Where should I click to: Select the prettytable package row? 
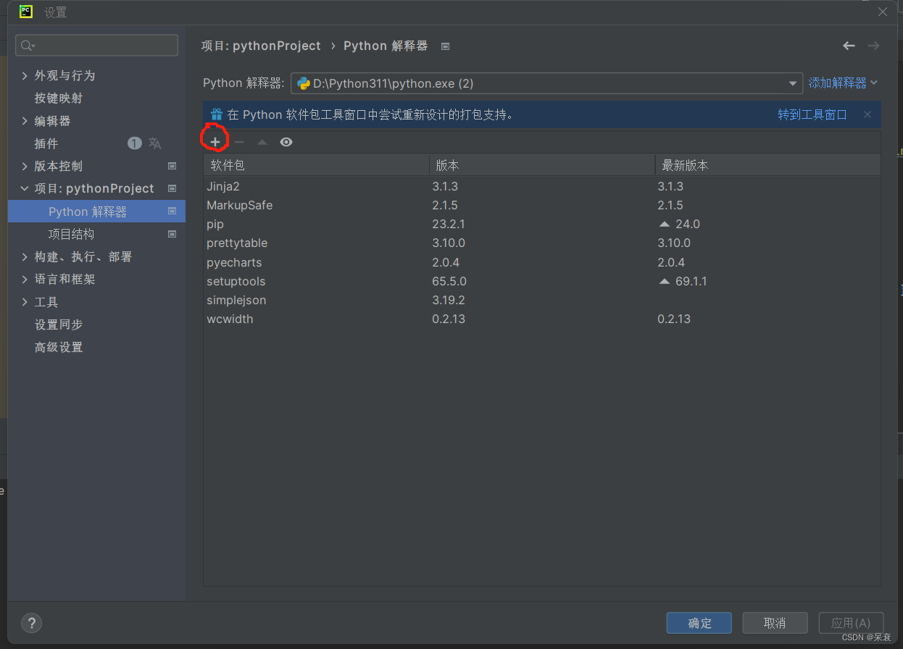542,243
